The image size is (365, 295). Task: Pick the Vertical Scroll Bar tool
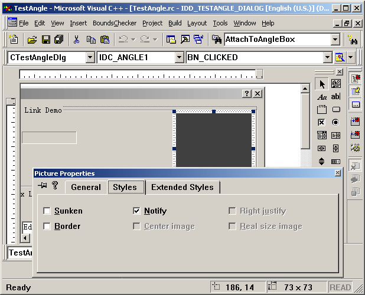(x=335, y=148)
